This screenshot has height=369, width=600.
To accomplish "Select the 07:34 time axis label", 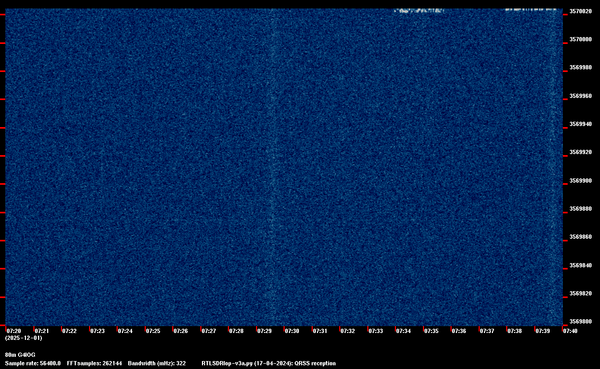I will (x=403, y=331).
